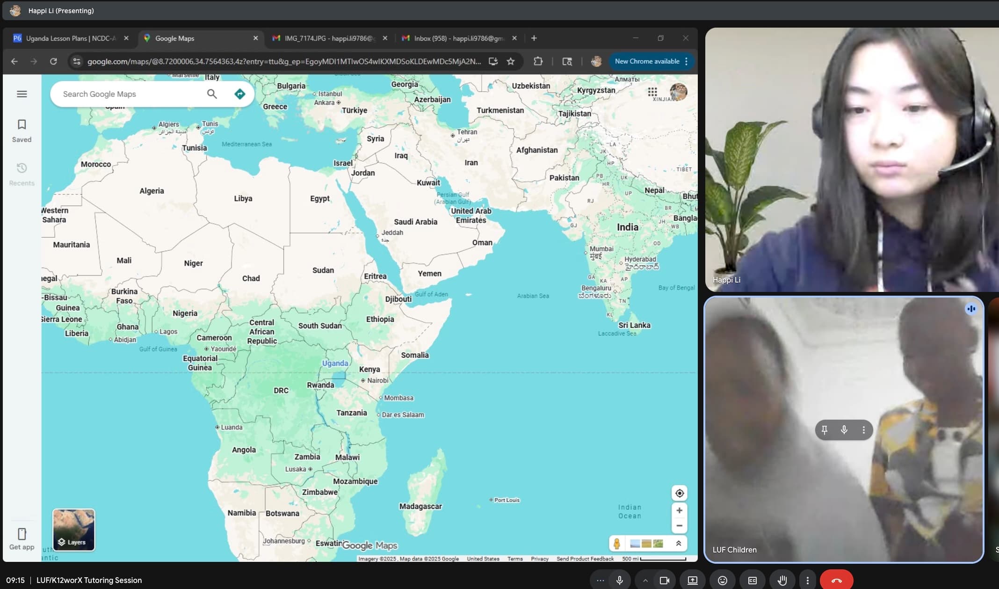
Task: Open Terms link in map footer
Action: tap(515, 559)
